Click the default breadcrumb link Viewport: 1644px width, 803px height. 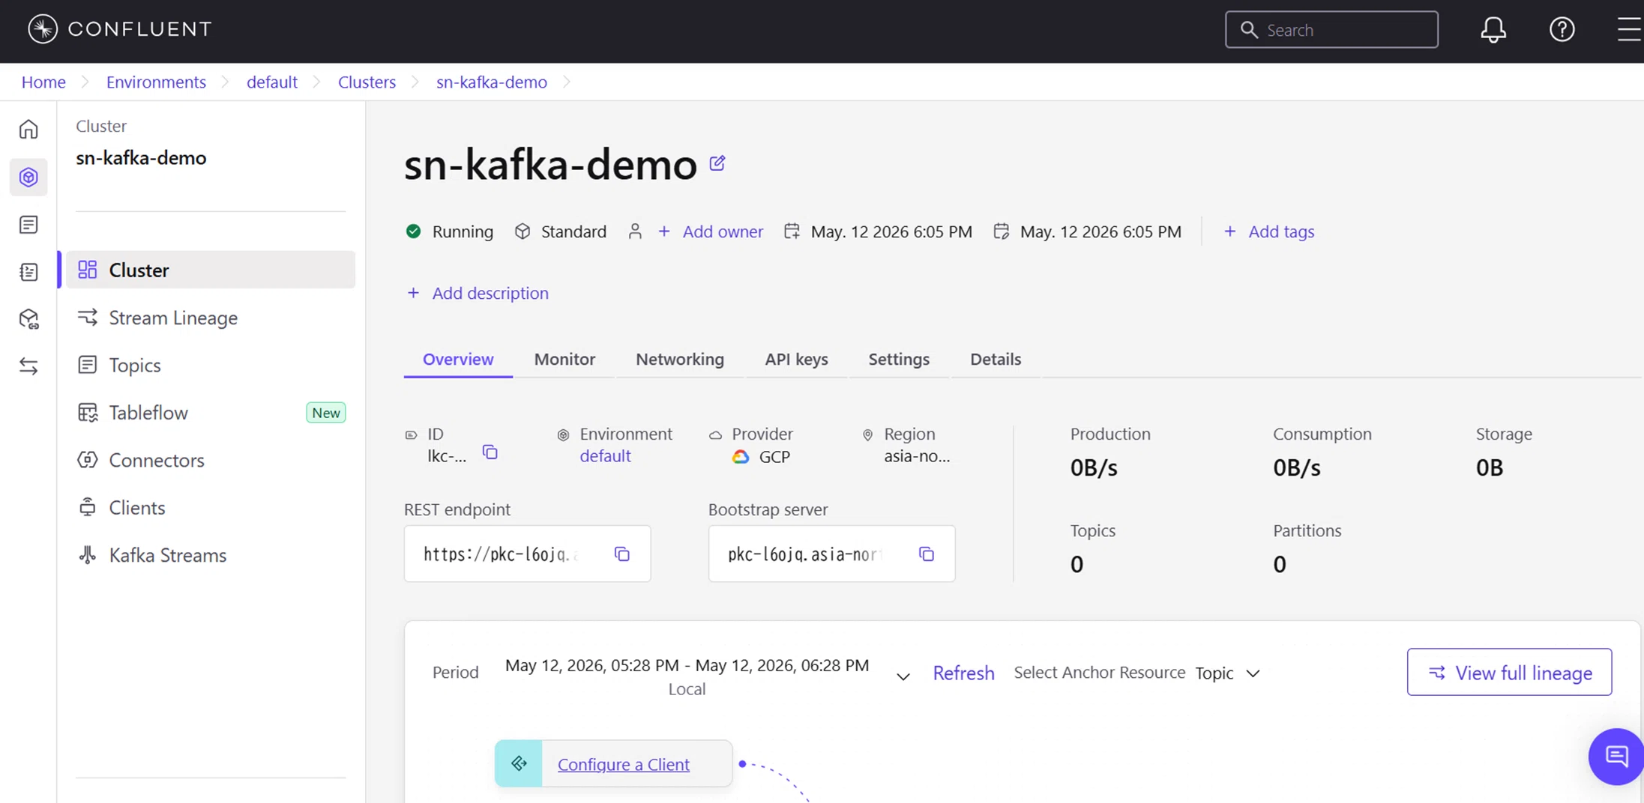[x=272, y=82]
